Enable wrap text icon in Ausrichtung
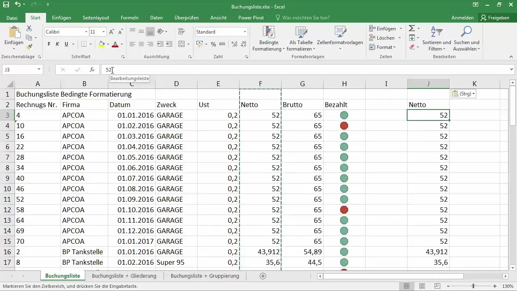This screenshot has height=291, width=517. tap(181, 32)
